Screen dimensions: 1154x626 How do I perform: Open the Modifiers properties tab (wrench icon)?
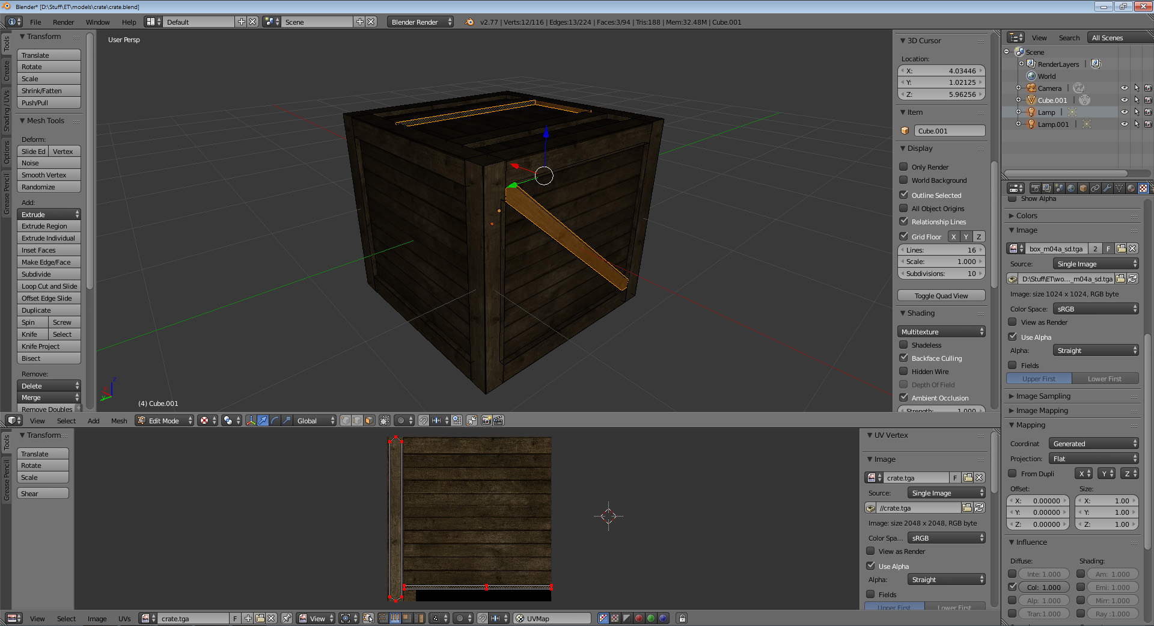pyautogui.click(x=1107, y=188)
